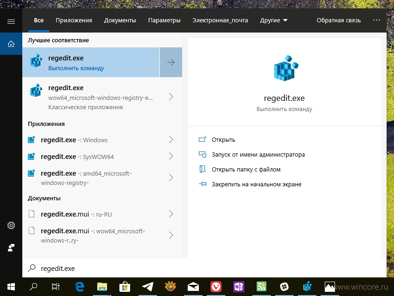
Task: Select regedit.exe wow64 Классическое приложение result
Action: pyautogui.click(x=102, y=97)
